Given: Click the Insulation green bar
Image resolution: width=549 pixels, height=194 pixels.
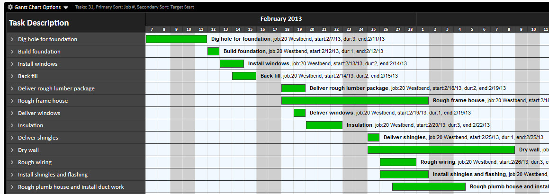Looking at the screenshot, I should pos(324,125).
